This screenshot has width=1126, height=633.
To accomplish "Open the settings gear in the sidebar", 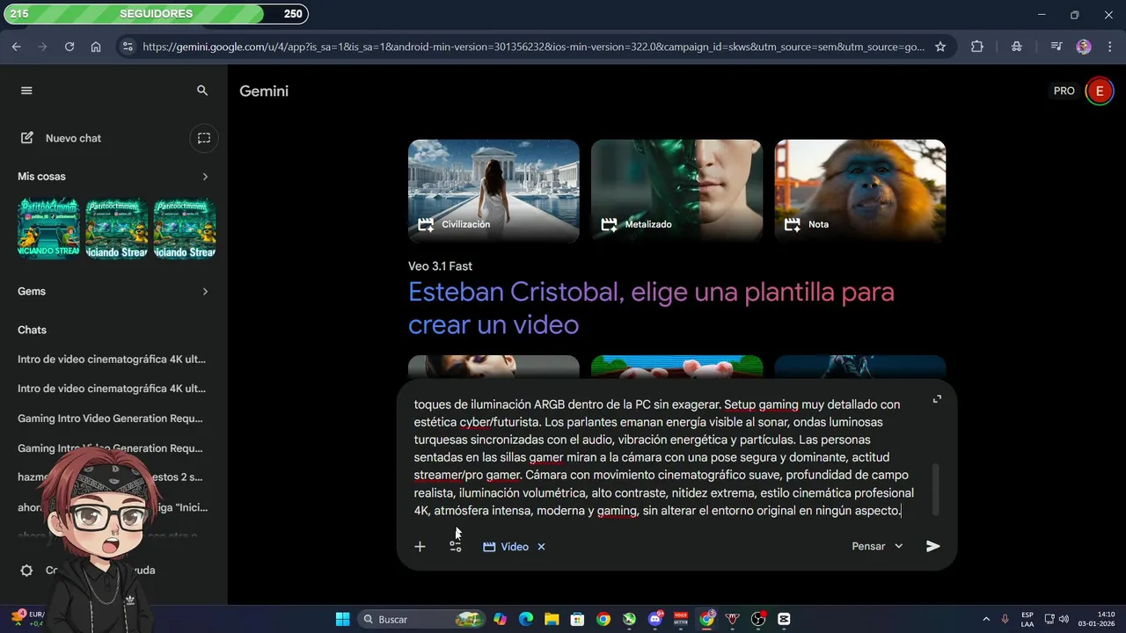I will [27, 571].
